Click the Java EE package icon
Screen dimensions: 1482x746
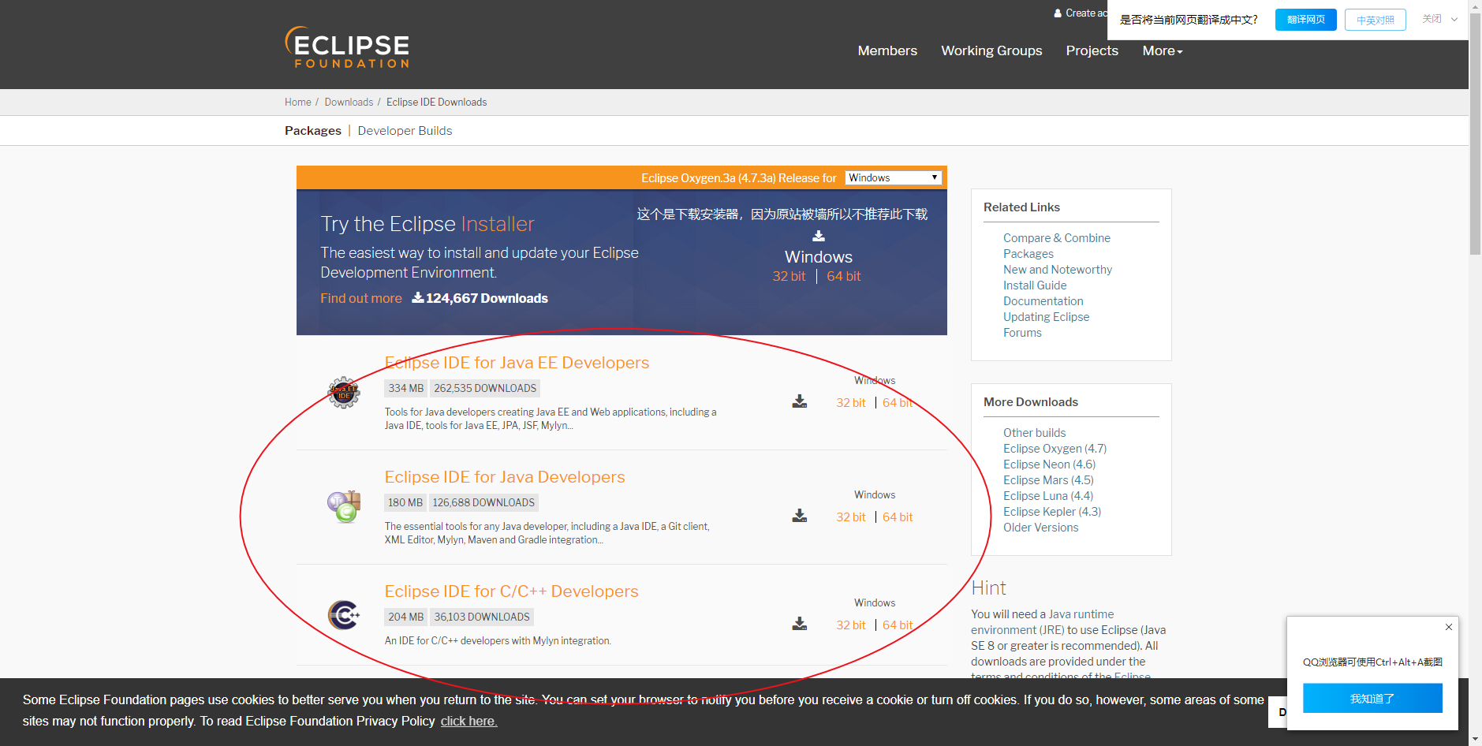point(344,392)
